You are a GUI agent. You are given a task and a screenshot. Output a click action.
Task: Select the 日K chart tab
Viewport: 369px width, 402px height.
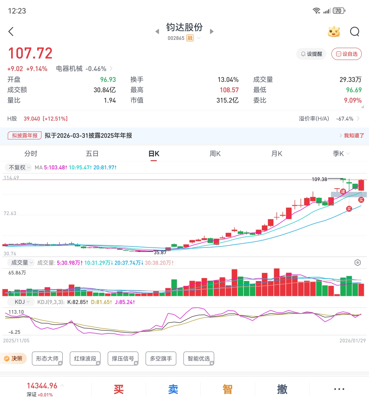click(x=154, y=154)
